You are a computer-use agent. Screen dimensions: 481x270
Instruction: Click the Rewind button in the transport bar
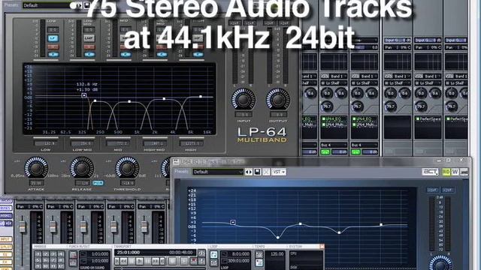click(x=123, y=261)
